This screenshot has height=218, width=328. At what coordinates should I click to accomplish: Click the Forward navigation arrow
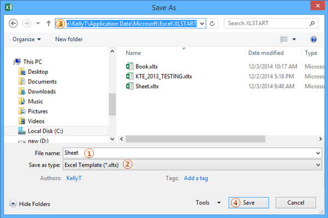pos(27,23)
